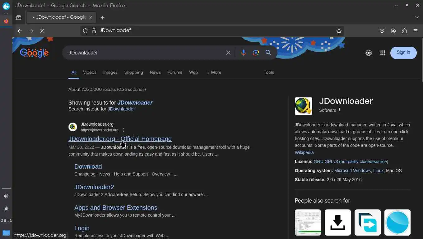The image size is (423, 239).
Task: Click the https://jdownloader.org URL under result
Action: 100,130
